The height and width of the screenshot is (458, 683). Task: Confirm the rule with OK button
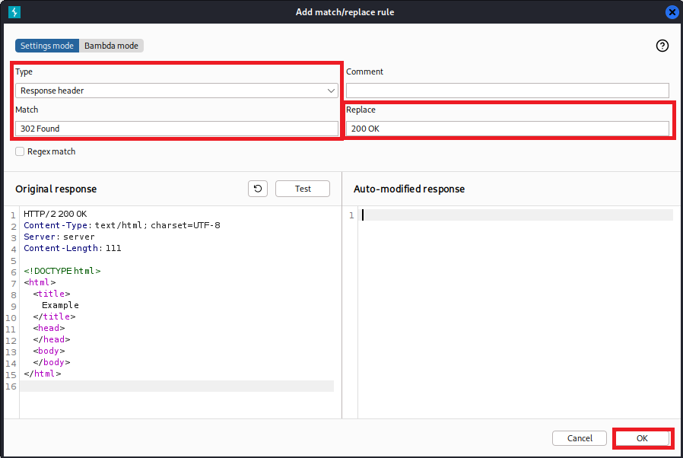coord(642,438)
